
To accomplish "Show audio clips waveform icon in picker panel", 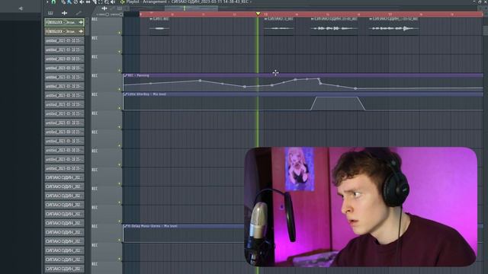I will [64, 13].
